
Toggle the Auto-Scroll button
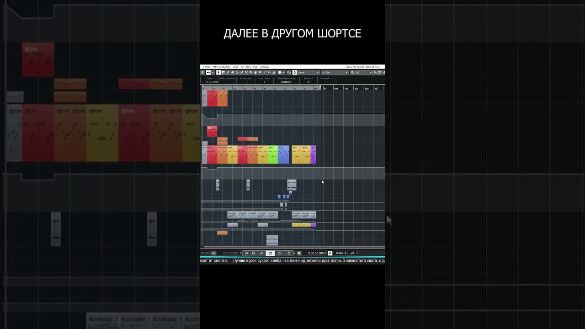[208, 72]
